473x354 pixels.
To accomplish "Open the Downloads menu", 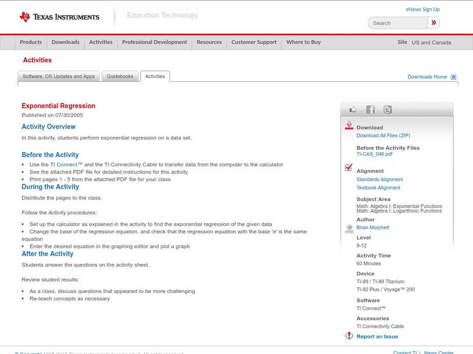I will pos(66,42).
